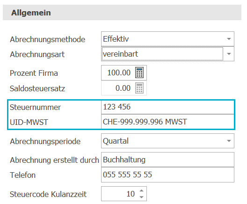Click the Saldosteuersatz label
This screenshot has width=247, height=204.
(37, 88)
